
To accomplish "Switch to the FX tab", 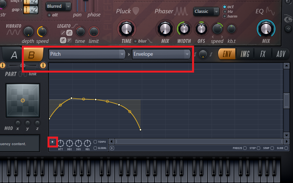I will pyautogui.click(x=263, y=54).
